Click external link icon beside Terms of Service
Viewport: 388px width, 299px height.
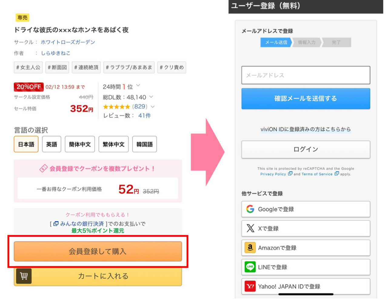336,174
